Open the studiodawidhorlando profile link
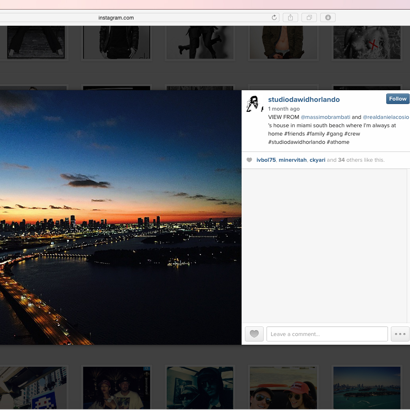The image size is (410, 410). [304, 100]
